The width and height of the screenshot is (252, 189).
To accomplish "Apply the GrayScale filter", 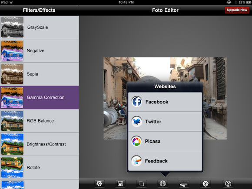I will pos(40,27).
